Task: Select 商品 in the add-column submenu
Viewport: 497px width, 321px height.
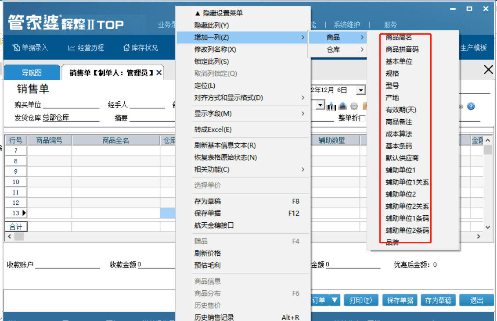Action: pyautogui.click(x=337, y=37)
